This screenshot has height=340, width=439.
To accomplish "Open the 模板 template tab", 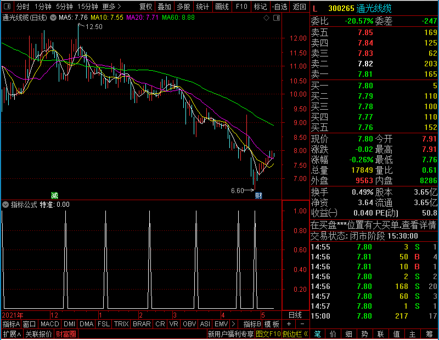I will [272, 324].
